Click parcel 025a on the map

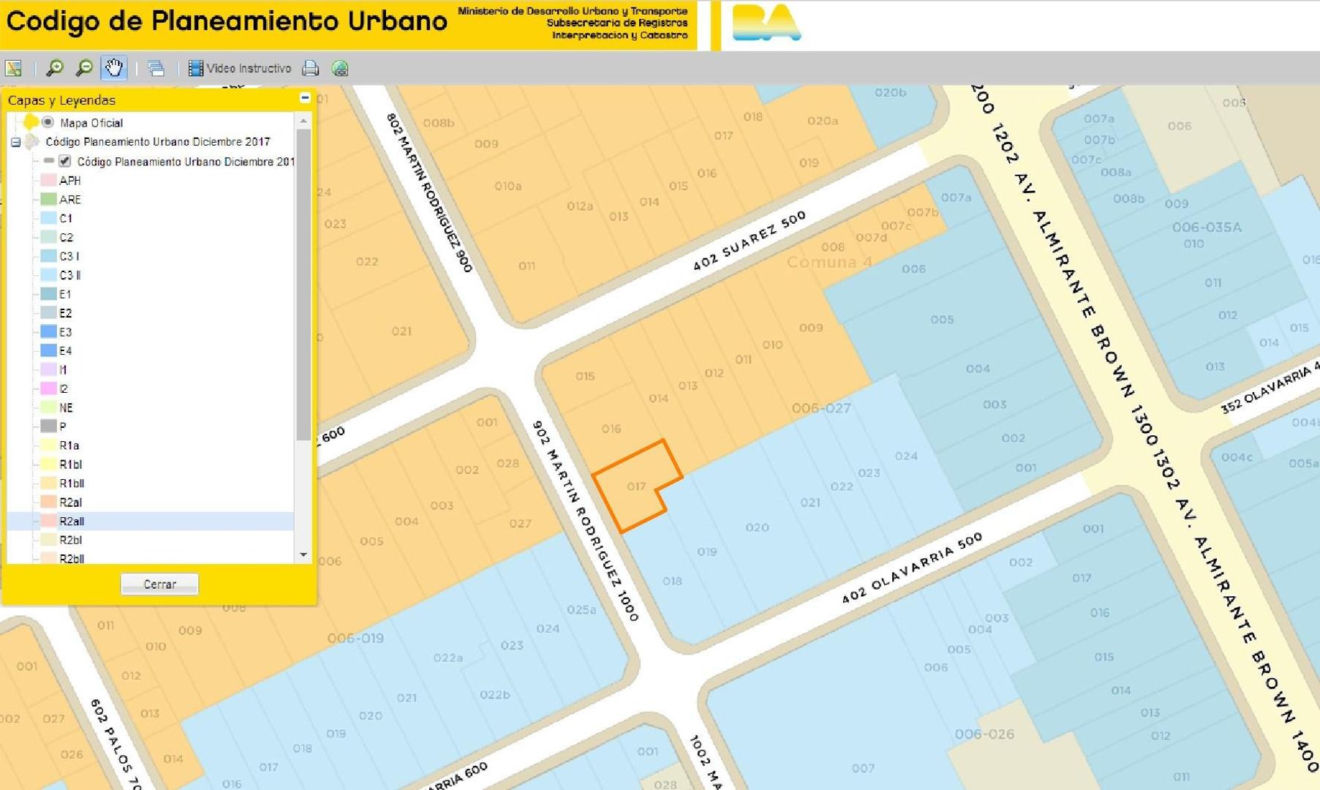point(581,609)
